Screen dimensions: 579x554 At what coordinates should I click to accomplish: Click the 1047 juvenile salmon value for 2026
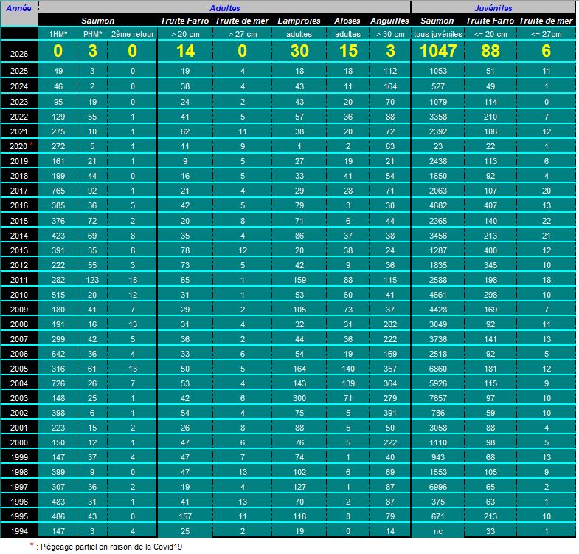click(x=438, y=51)
